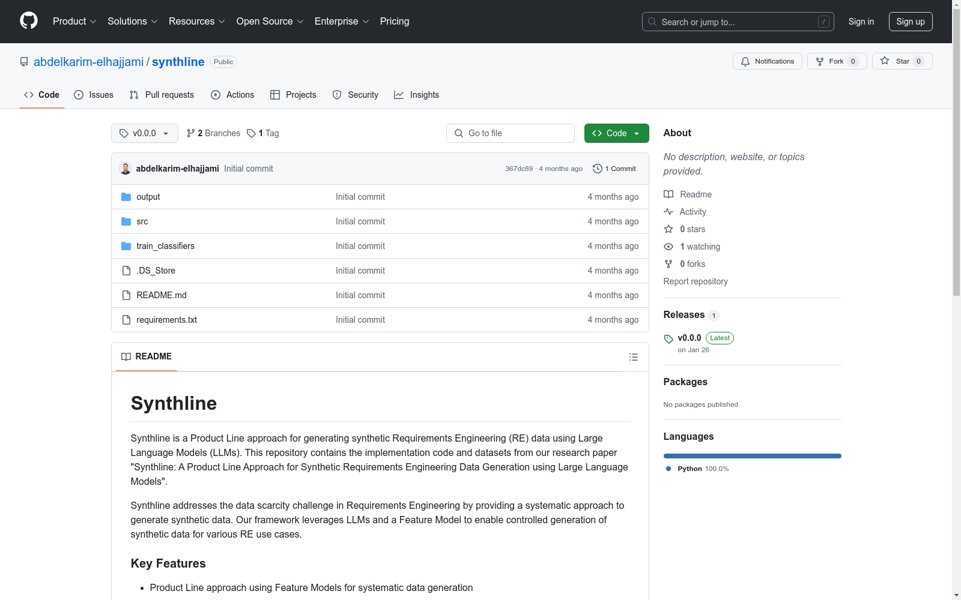
Task: Expand the green Code clone dropdown
Action: (x=617, y=133)
